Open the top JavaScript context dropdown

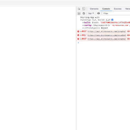91,13
